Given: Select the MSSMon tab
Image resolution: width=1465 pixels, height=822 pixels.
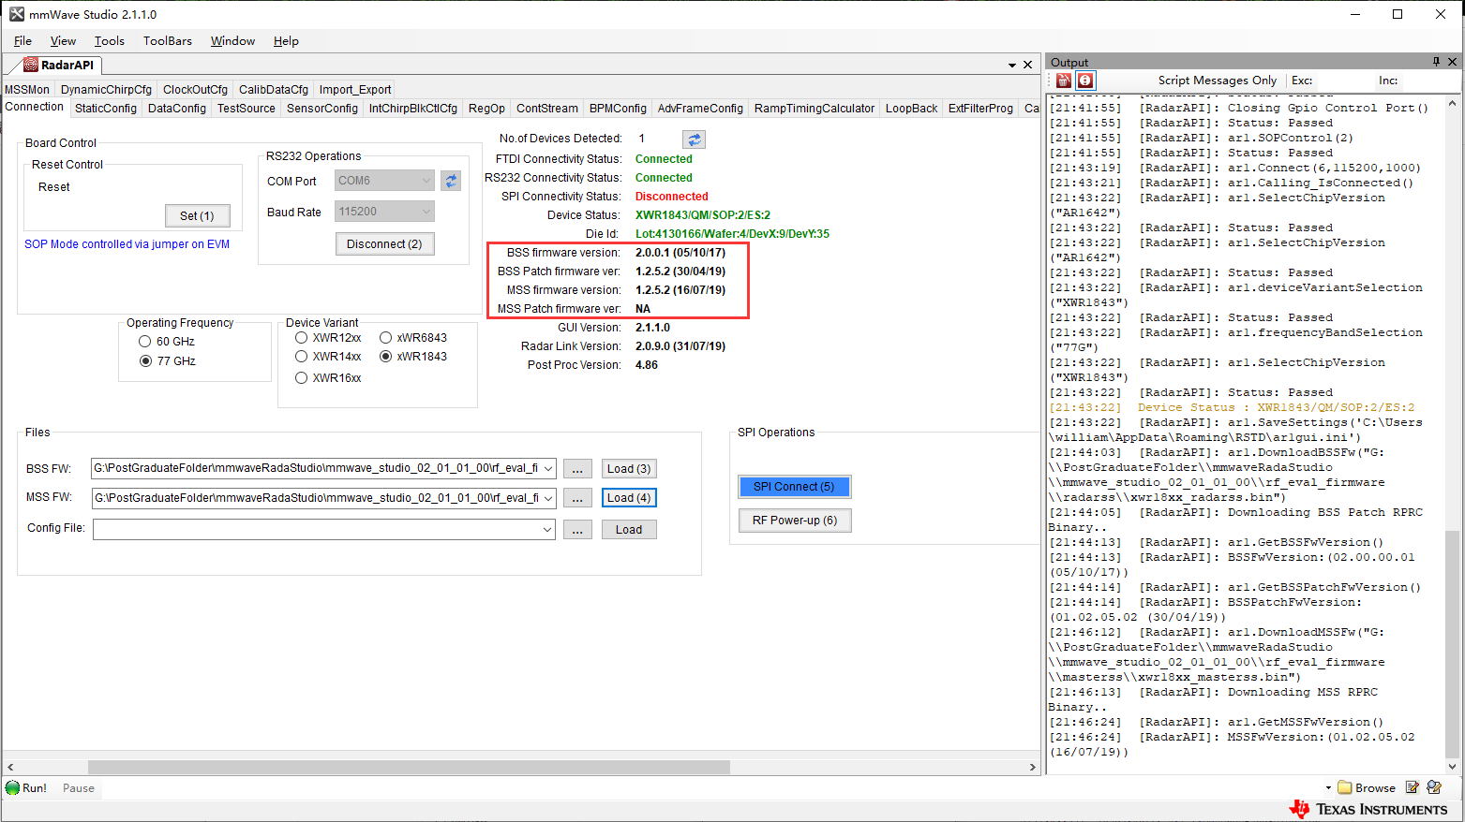Looking at the screenshot, I should [x=27, y=90].
